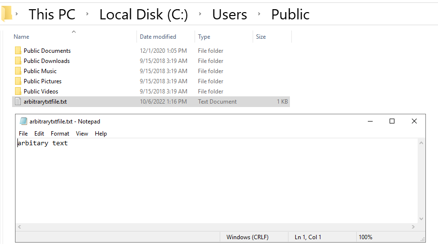Go to This PC in breadcrumb
Image resolution: width=438 pixels, height=245 pixels.
[x=52, y=14]
